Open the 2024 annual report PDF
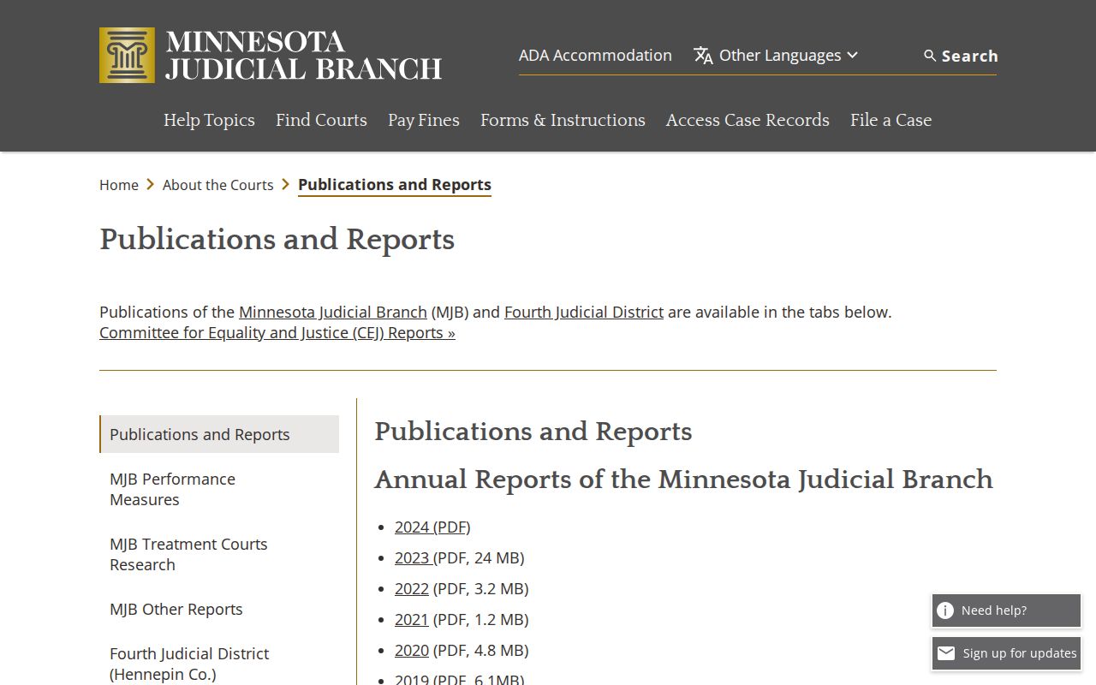The image size is (1096, 685). coord(432,527)
